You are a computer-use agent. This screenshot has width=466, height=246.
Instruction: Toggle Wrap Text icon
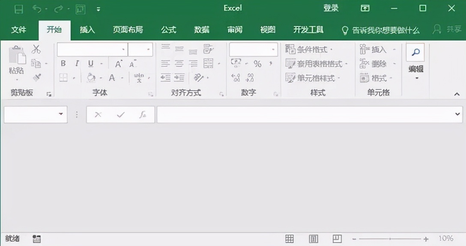click(x=208, y=49)
